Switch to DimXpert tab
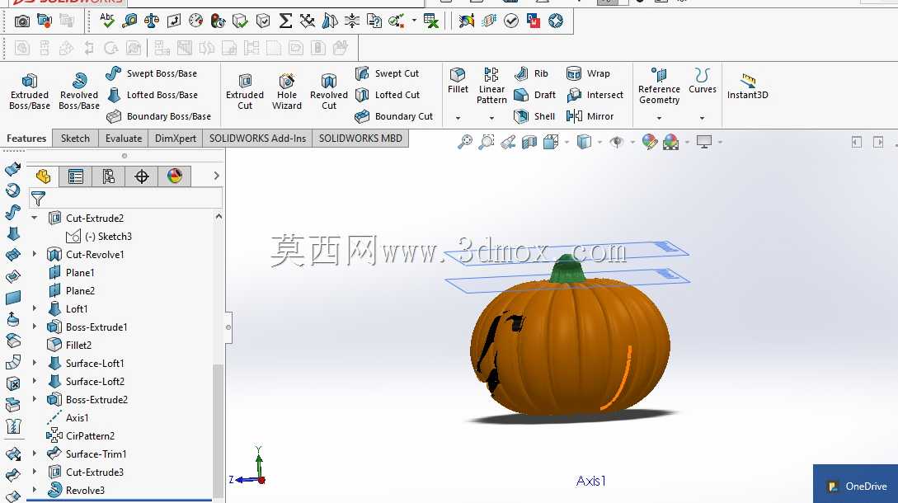 click(176, 138)
